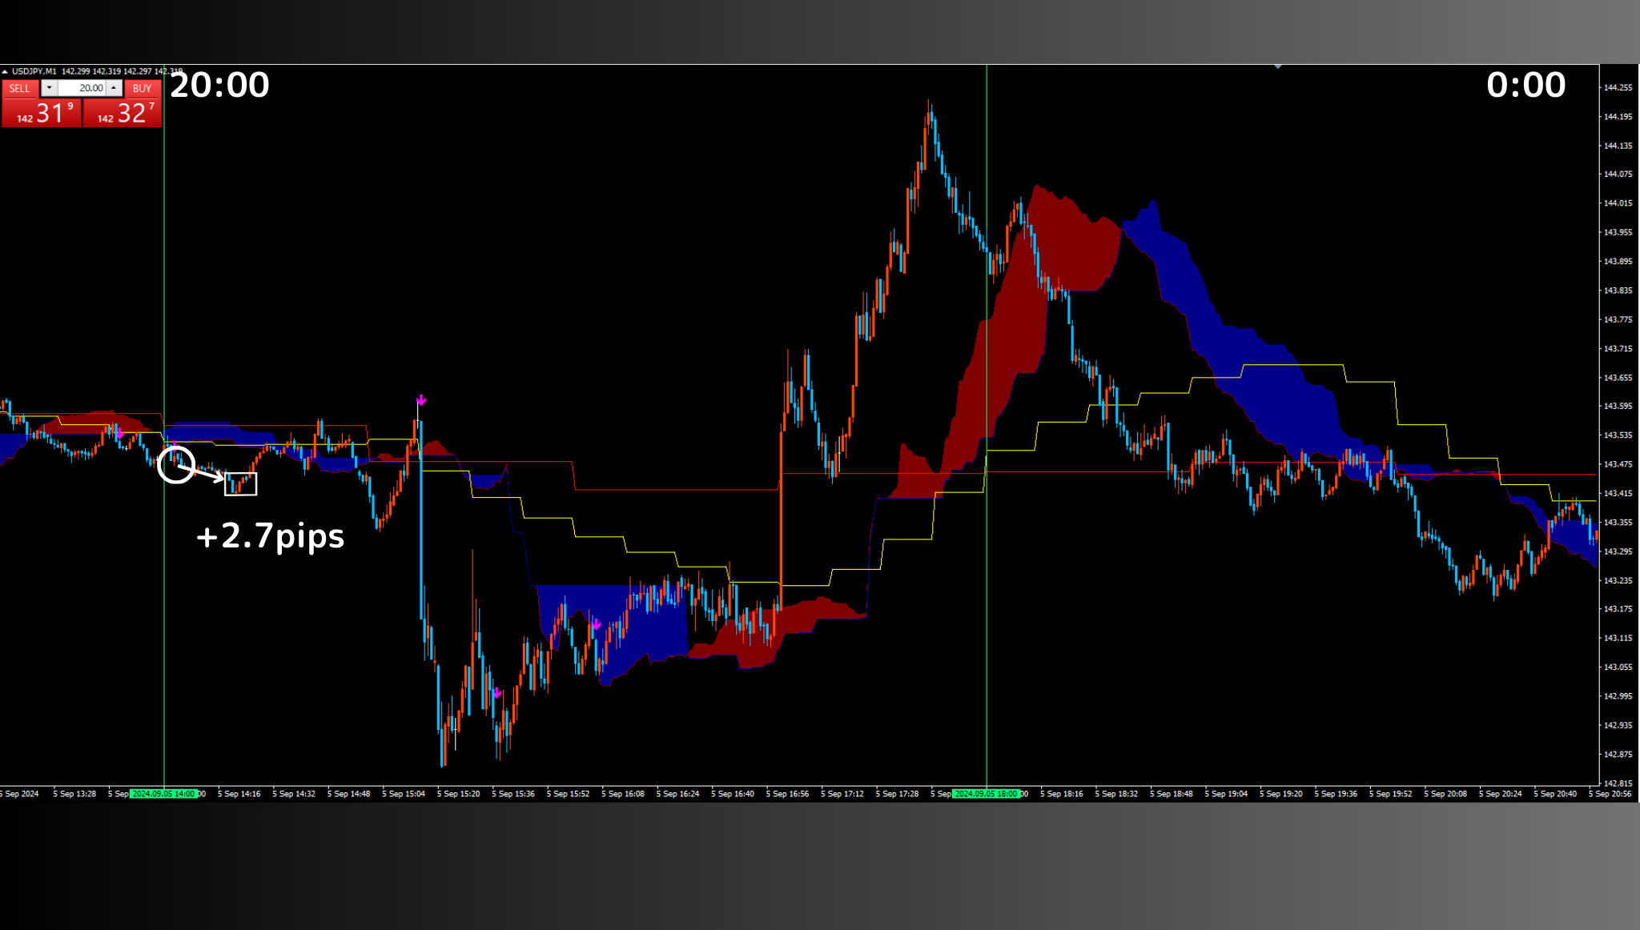
Task: Click the 20:00 text label
Action: click(219, 85)
